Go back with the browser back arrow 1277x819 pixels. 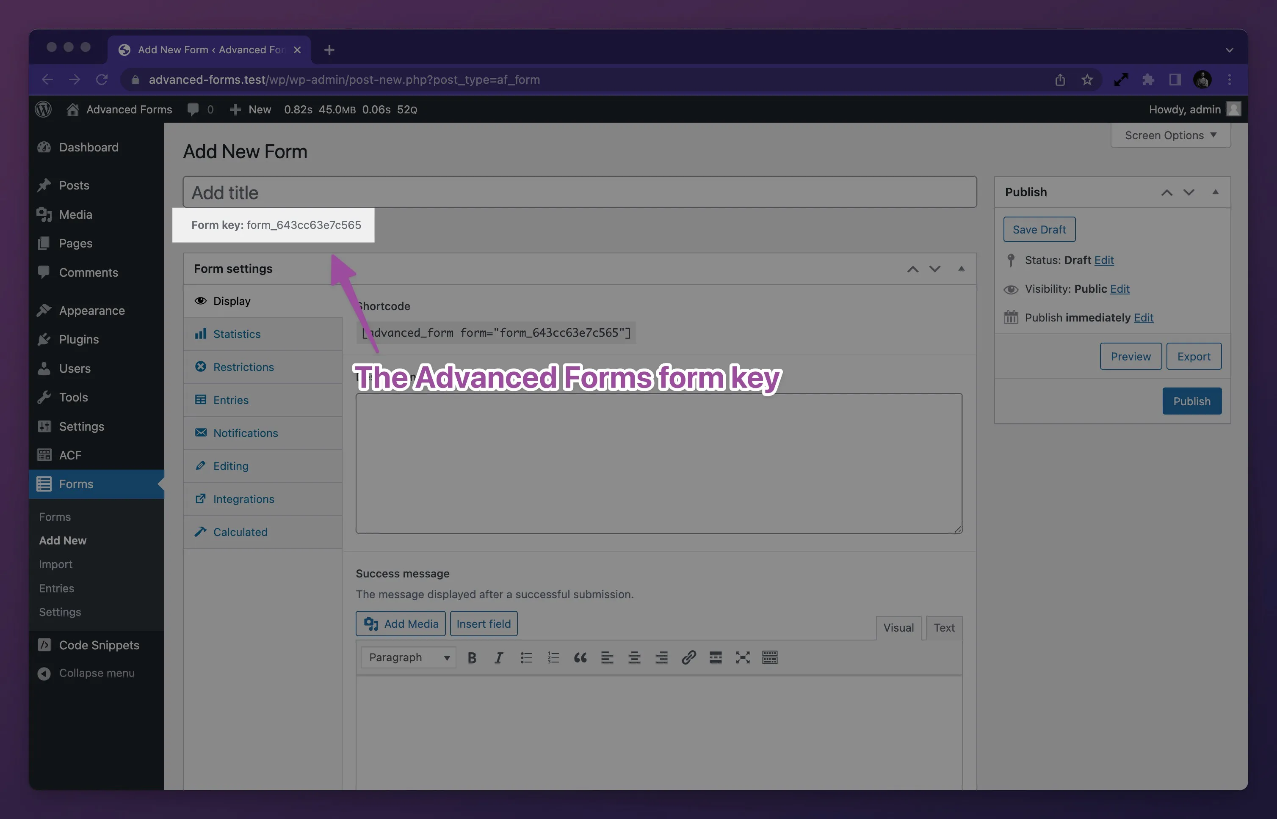tap(47, 80)
